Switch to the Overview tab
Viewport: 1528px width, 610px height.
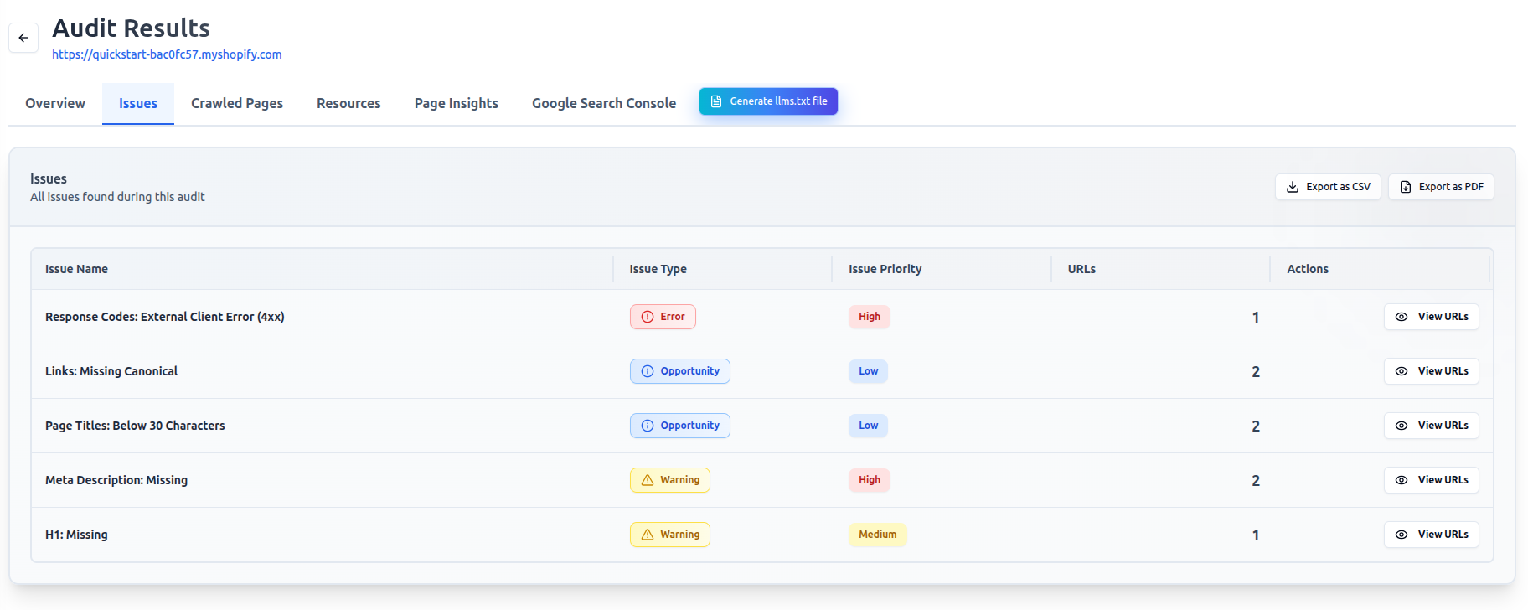click(55, 103)
